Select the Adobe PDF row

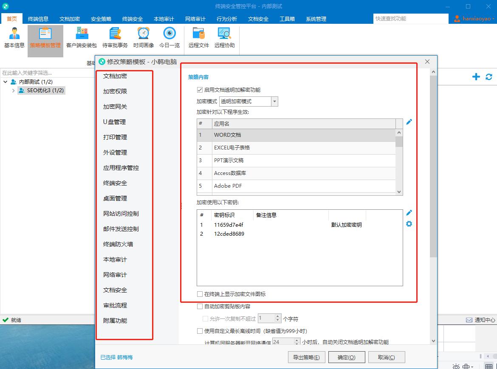click(x=296, y=186)
